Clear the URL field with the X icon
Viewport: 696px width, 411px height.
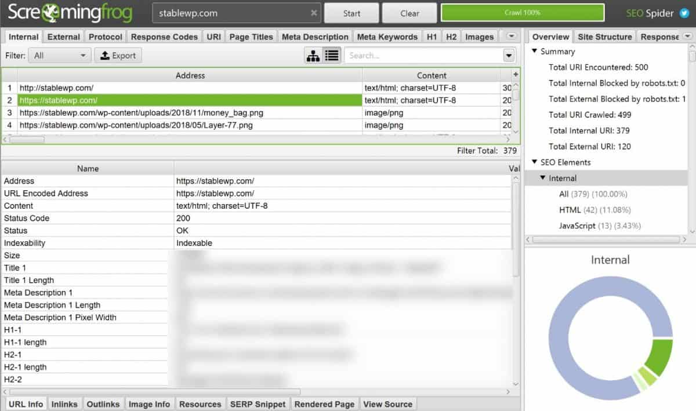tap(314, 13)
